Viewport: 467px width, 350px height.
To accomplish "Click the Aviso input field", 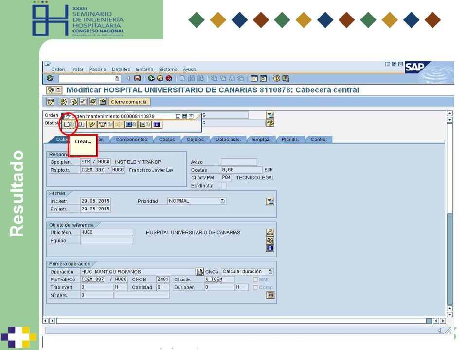I will (x=239, y=162).
